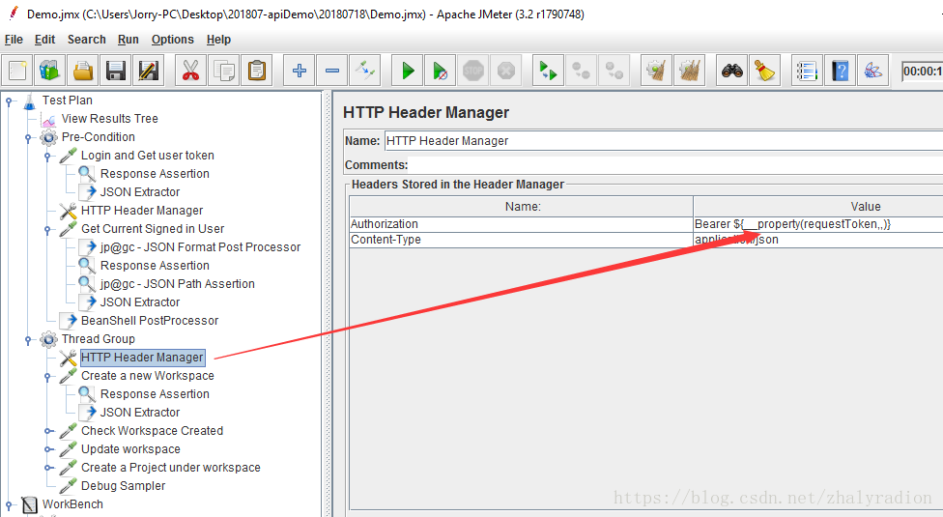
Task: Click the Copy toolbar icon
Action: pos(224,71)
